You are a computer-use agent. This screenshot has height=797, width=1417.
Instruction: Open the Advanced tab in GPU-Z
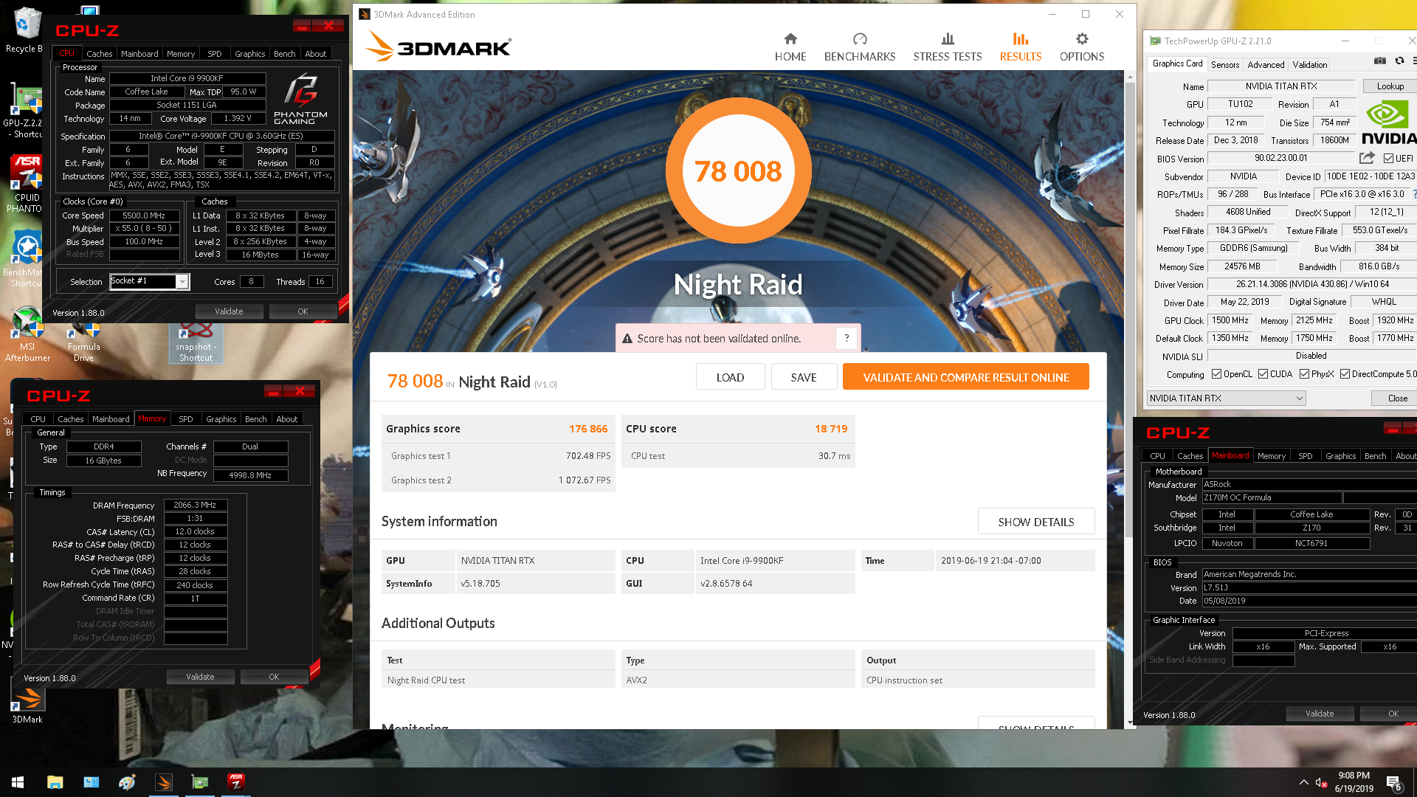click(1266, 65)
